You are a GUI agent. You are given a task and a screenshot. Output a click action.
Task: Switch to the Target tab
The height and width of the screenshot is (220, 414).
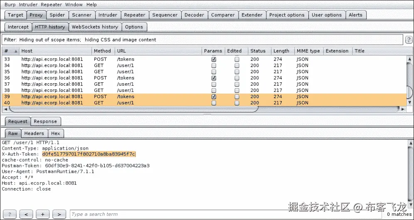pos(15,15)
